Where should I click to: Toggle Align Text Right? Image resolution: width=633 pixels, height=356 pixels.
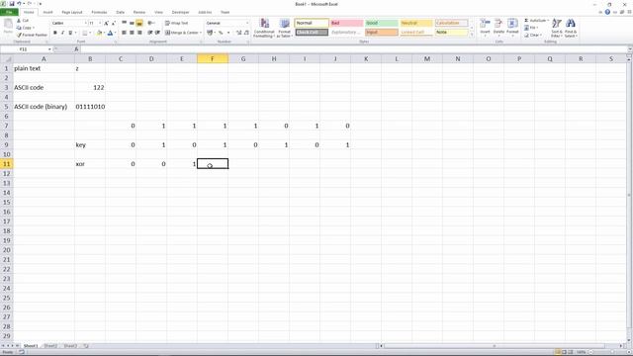point(139,33)
